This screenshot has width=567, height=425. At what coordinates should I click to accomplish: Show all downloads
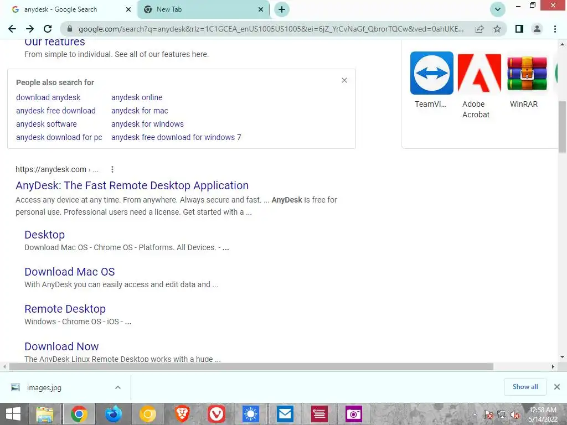point(525,387)
